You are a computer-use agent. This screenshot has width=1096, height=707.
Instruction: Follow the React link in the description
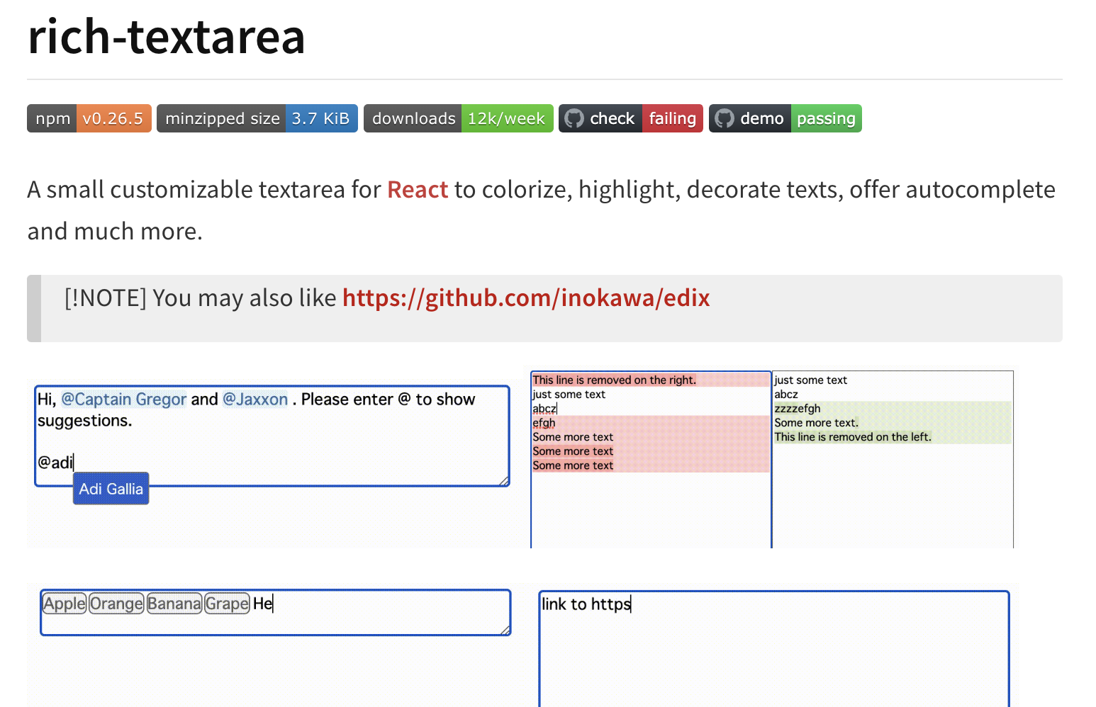tap(418, 190)
